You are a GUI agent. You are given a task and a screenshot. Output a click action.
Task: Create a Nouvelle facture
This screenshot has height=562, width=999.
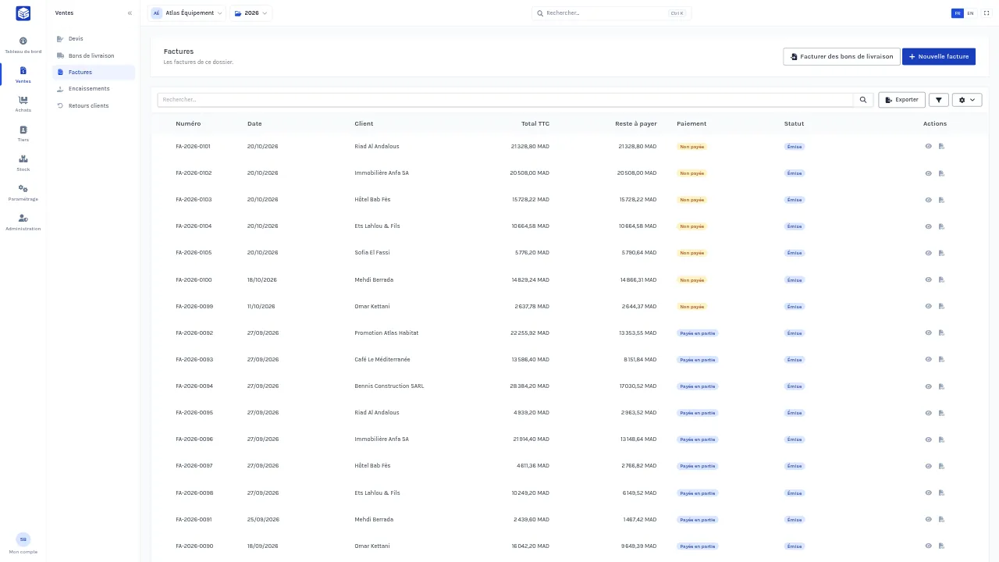[x=939, y=57]
